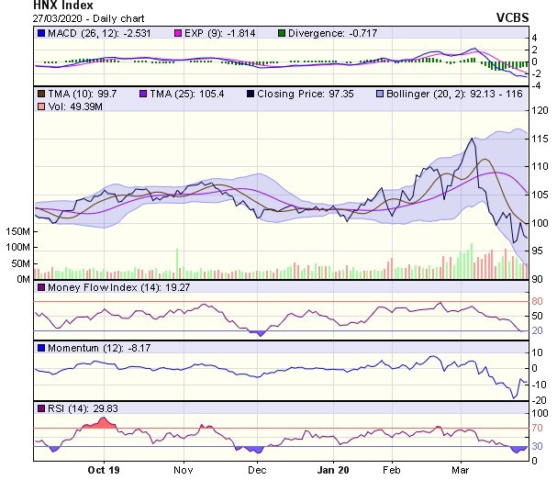Click the 150M volume axis label
Image resolution: width=557 pixels, height=480 pixels.
[15, 233]
